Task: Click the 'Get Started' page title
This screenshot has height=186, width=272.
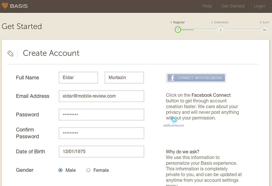Action: coord(22,26)
